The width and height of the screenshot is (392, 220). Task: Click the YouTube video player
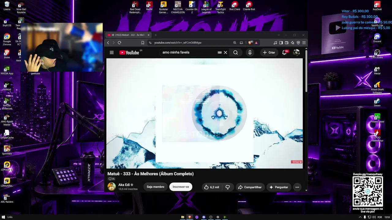[x=205, y=113]
